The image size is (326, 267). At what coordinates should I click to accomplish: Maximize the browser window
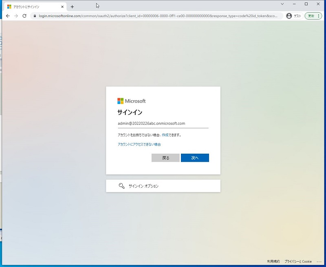306,4
